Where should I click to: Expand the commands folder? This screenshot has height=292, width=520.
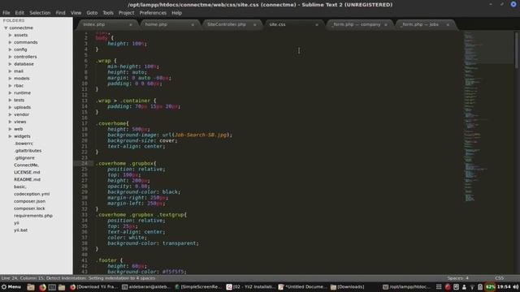click(11, 42)
